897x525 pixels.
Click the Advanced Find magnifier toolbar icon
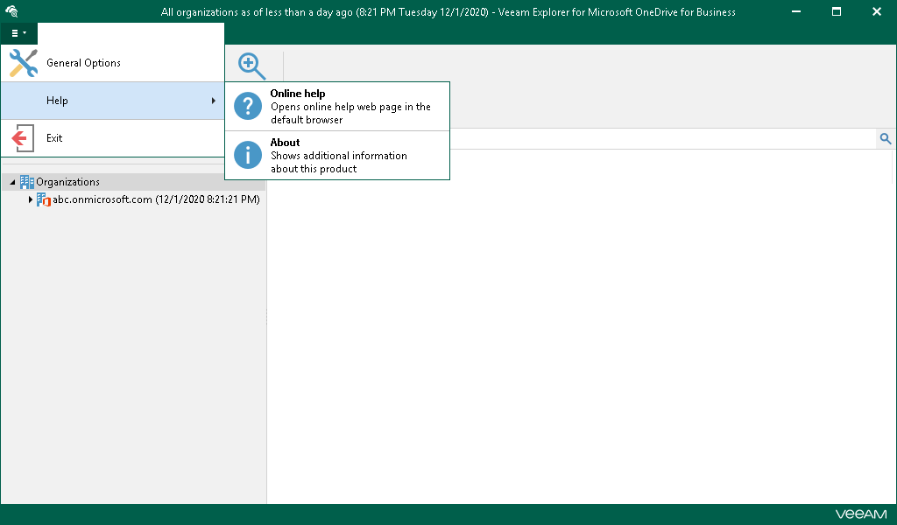(x=251, y=66)
